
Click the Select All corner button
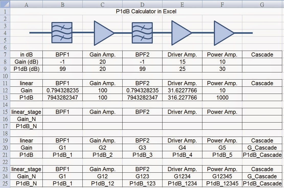(5, 4)
